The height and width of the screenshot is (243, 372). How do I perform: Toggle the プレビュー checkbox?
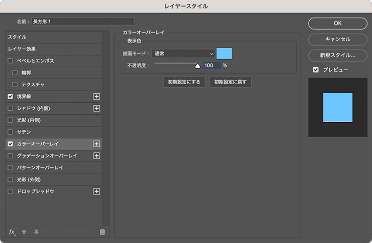point(316,70)
